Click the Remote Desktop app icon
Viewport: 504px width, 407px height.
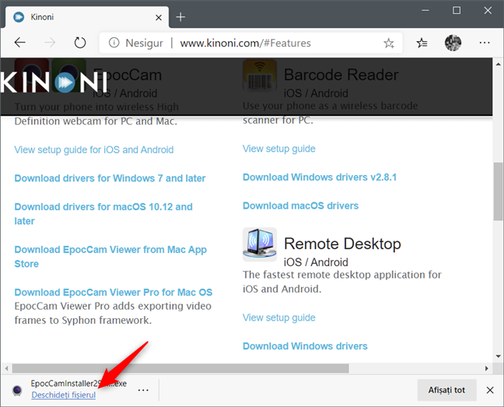click(x=260, y=244)
